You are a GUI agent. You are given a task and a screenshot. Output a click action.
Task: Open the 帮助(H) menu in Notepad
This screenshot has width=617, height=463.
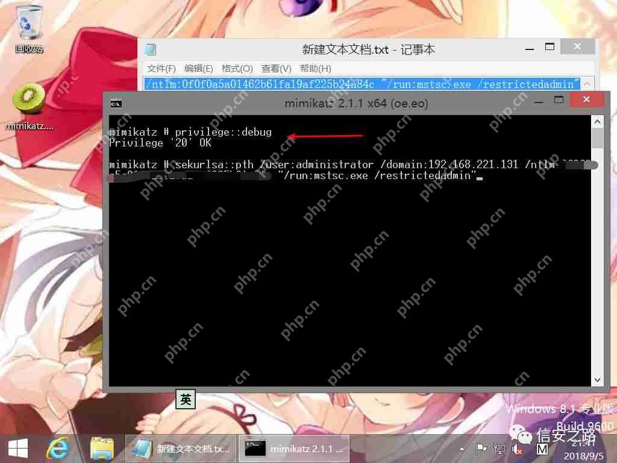pyautogui.click(x=316, y=69)
